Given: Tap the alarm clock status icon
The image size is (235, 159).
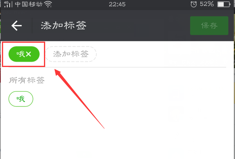Looking at the screenshot, I should click(x=193, y=4).
